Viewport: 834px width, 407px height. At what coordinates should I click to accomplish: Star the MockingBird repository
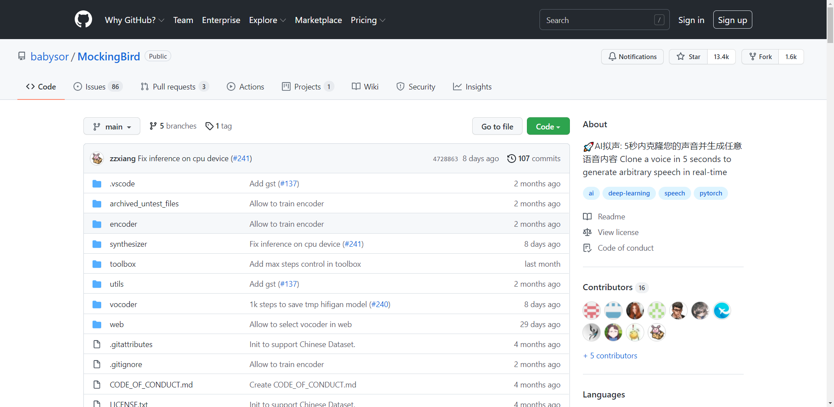(688, 56)
